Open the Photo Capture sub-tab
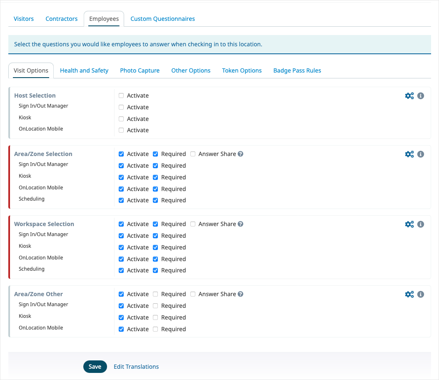 coord(140,70)
